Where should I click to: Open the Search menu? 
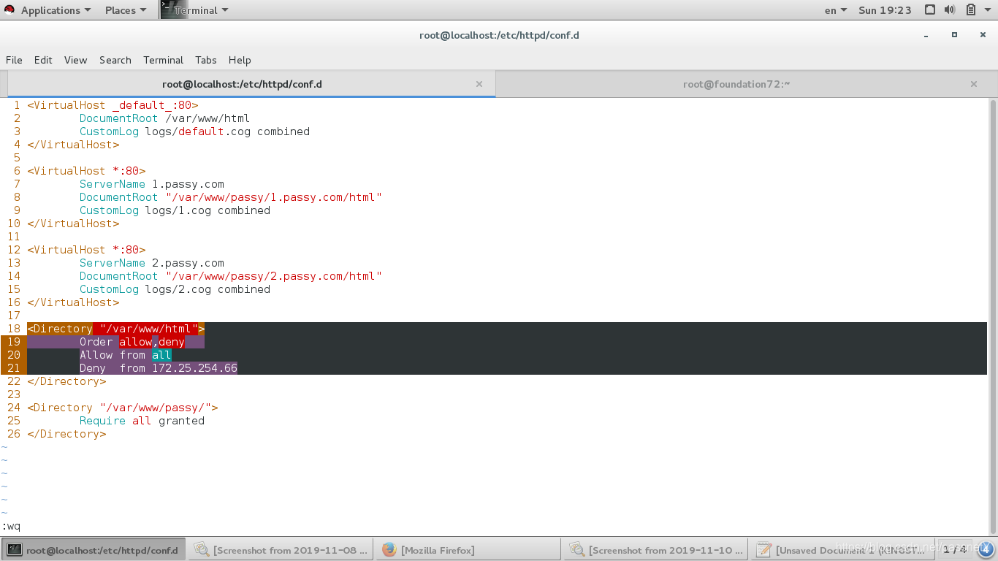(115, 60)
